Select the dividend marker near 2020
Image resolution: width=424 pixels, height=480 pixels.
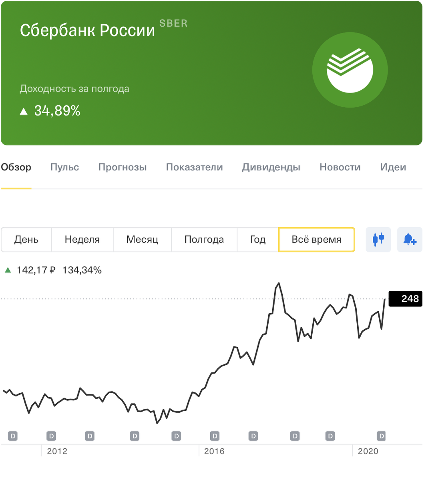(x=381, y=436)
